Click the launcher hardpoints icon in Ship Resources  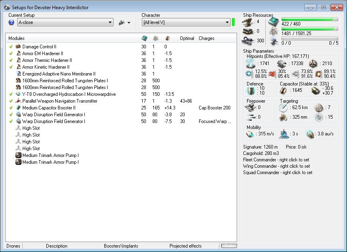pos(247,32)
